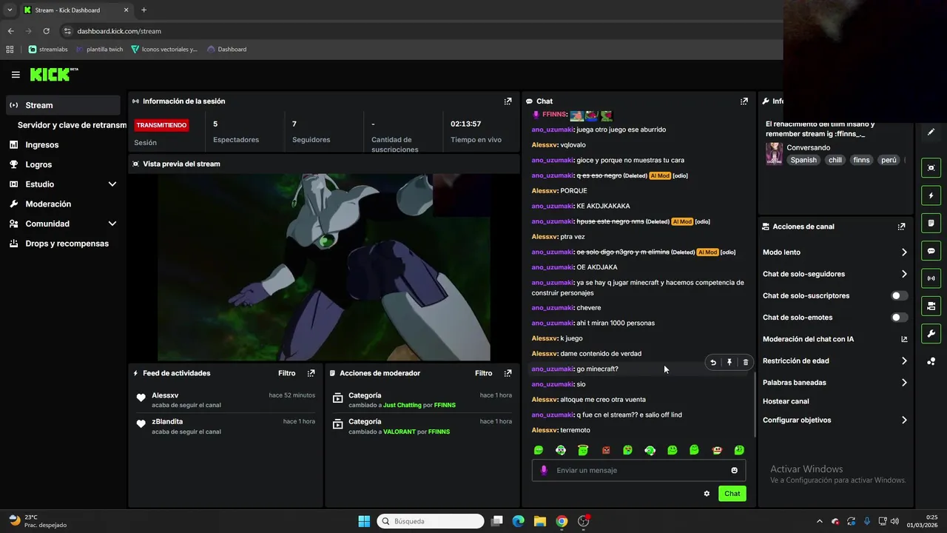
Task: Pop out the Acciones de moderador panel
Action: click(508, 373)
